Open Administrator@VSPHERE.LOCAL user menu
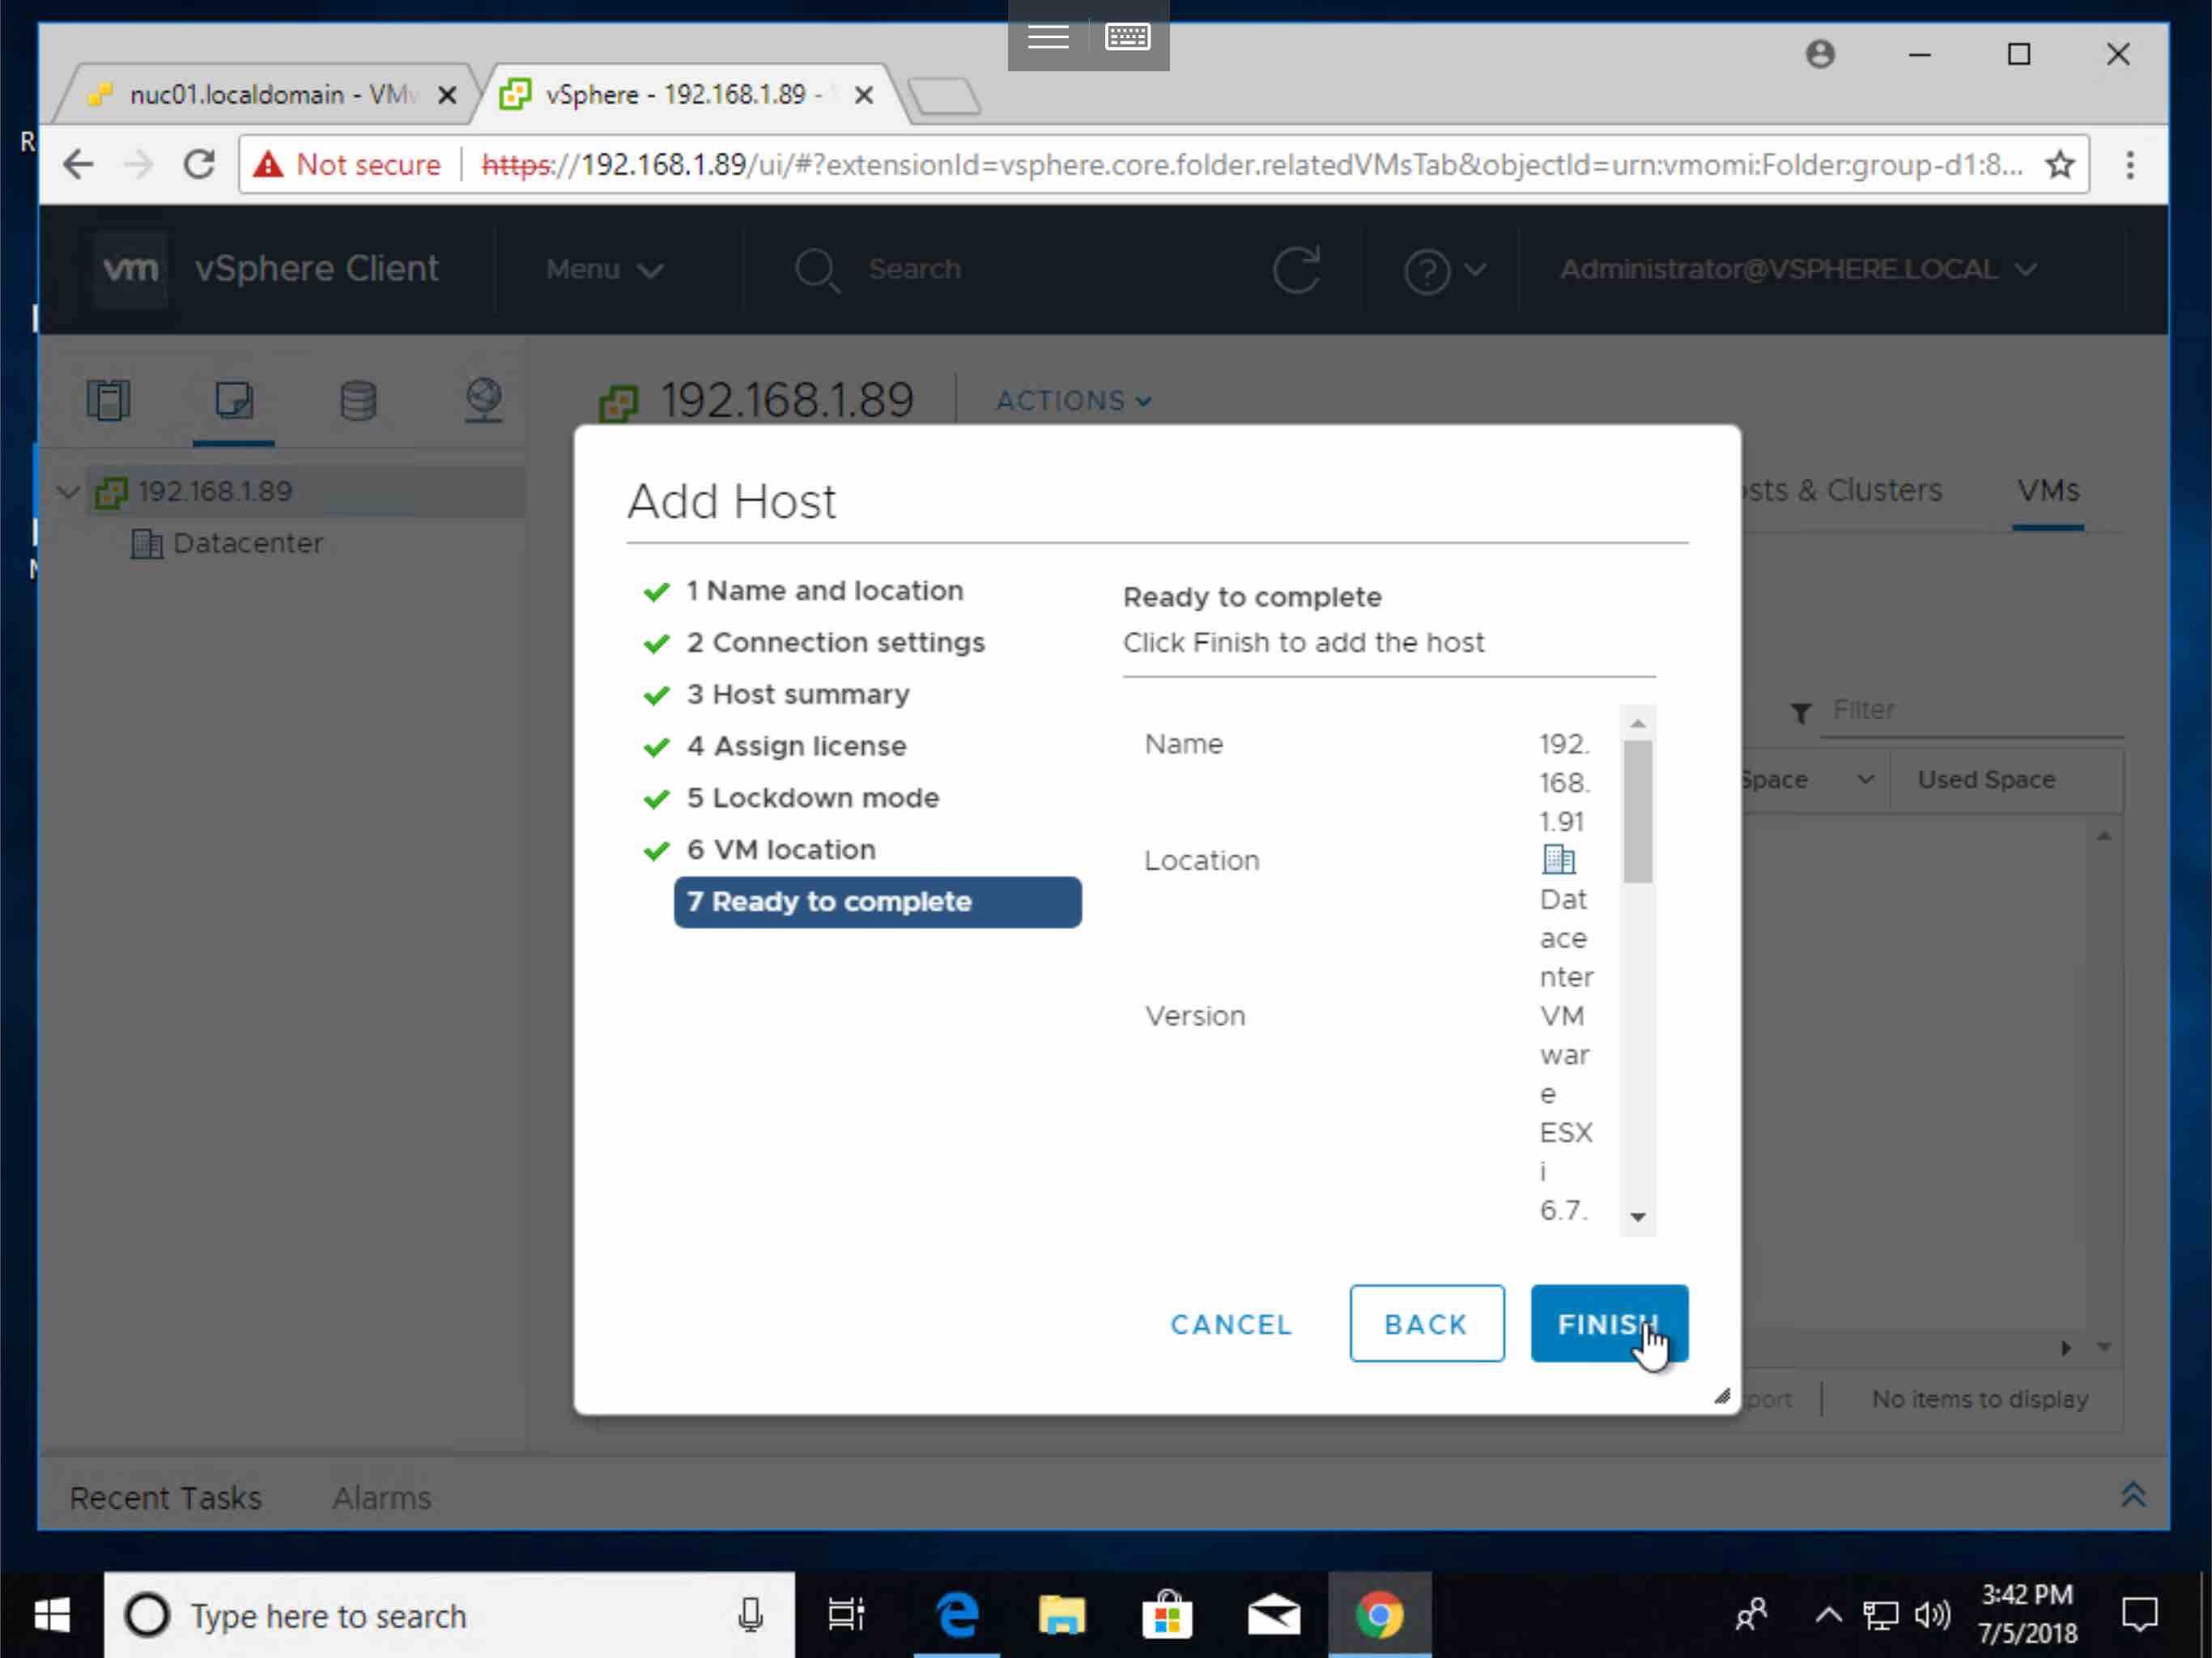Image resolution: width=2212 pixels, height=1658 pixels. click(1798, 270)
